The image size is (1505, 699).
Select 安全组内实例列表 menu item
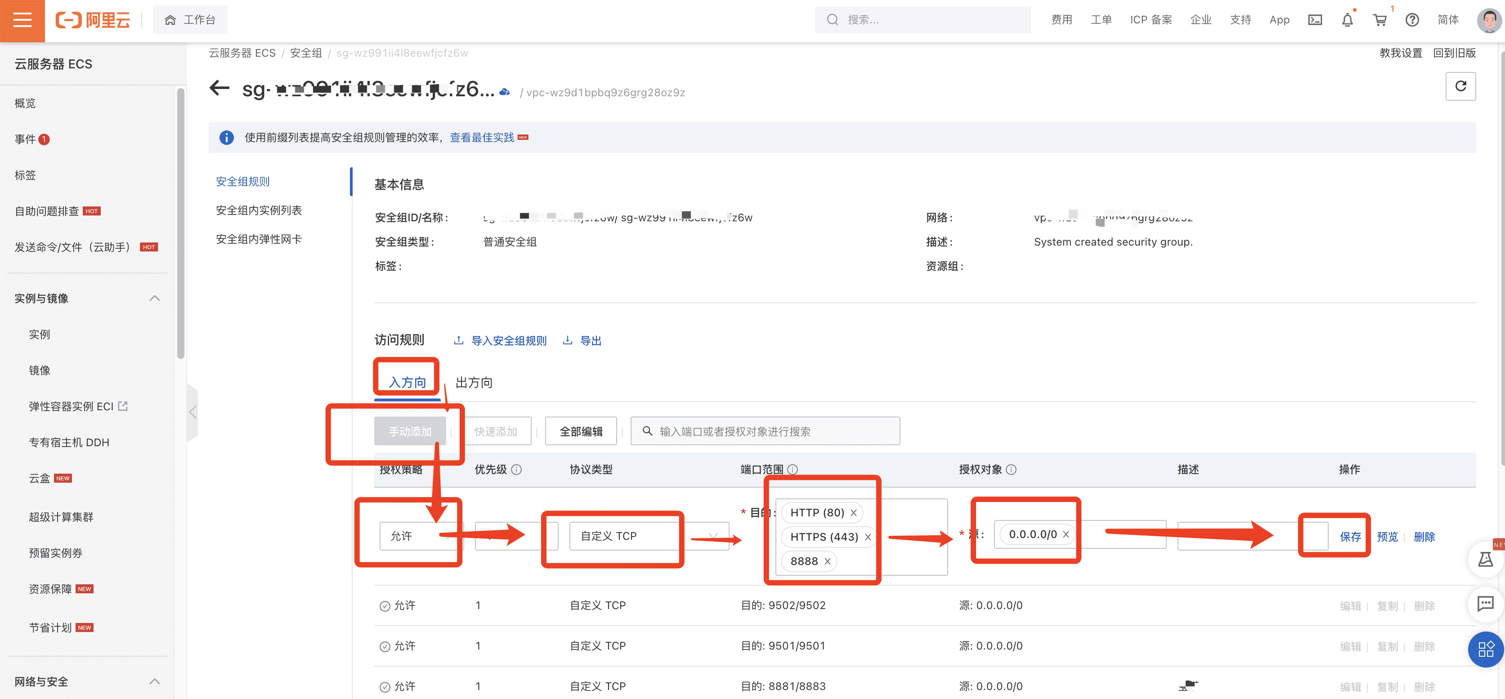tap(259, 210)
